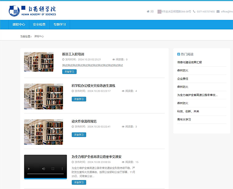
Task: Click the date 2024.10.20 02:22:41
Action: tap(99, 127)
